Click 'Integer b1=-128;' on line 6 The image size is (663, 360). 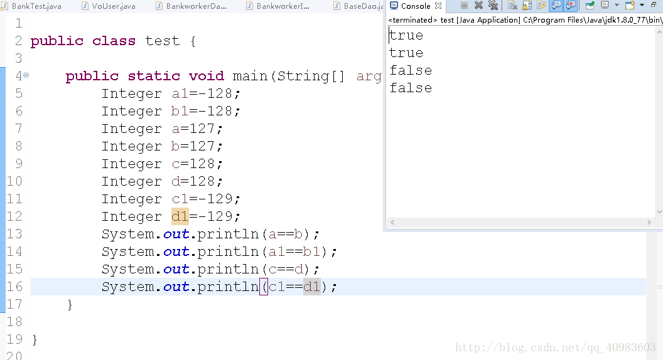click(171, 111)
